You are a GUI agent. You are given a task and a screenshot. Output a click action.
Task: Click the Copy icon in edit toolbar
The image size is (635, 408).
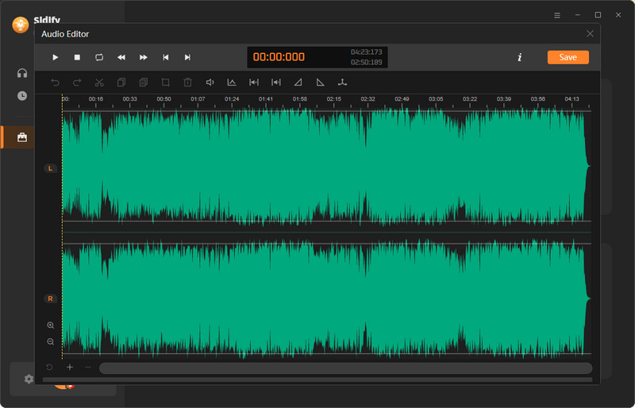(x=121, y=83)
